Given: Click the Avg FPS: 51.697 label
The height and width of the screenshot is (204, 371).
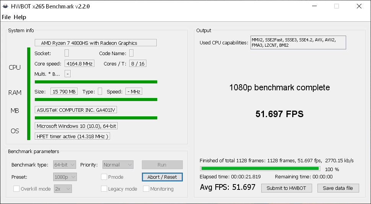Looking at the screenshot, I should click(228, 187).
